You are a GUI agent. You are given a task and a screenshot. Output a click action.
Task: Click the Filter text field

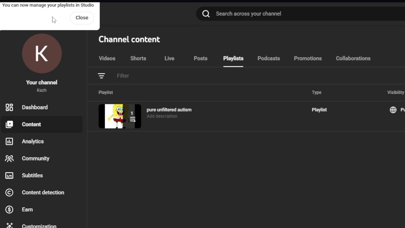point(190,76)
